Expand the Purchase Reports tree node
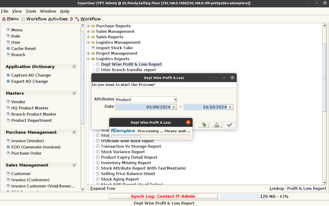This screenshot has height=206, width=329. (x=88, y=26)
